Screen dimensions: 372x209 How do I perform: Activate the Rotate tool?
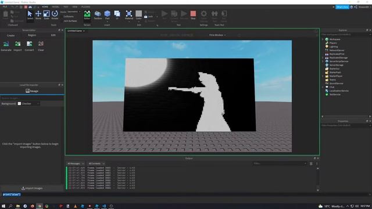click(x=55, y=15)
